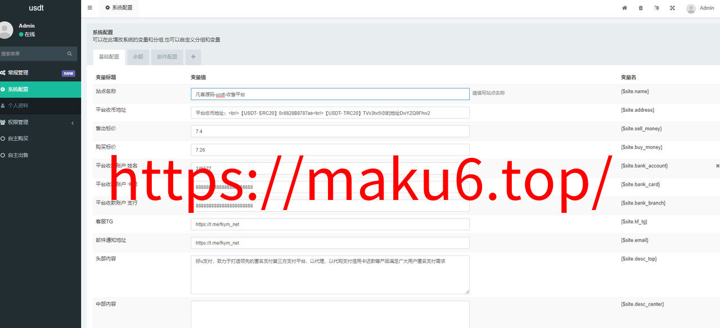
Task: Click the 购买标价 field with 7.26
Action: tap(330, 150)
